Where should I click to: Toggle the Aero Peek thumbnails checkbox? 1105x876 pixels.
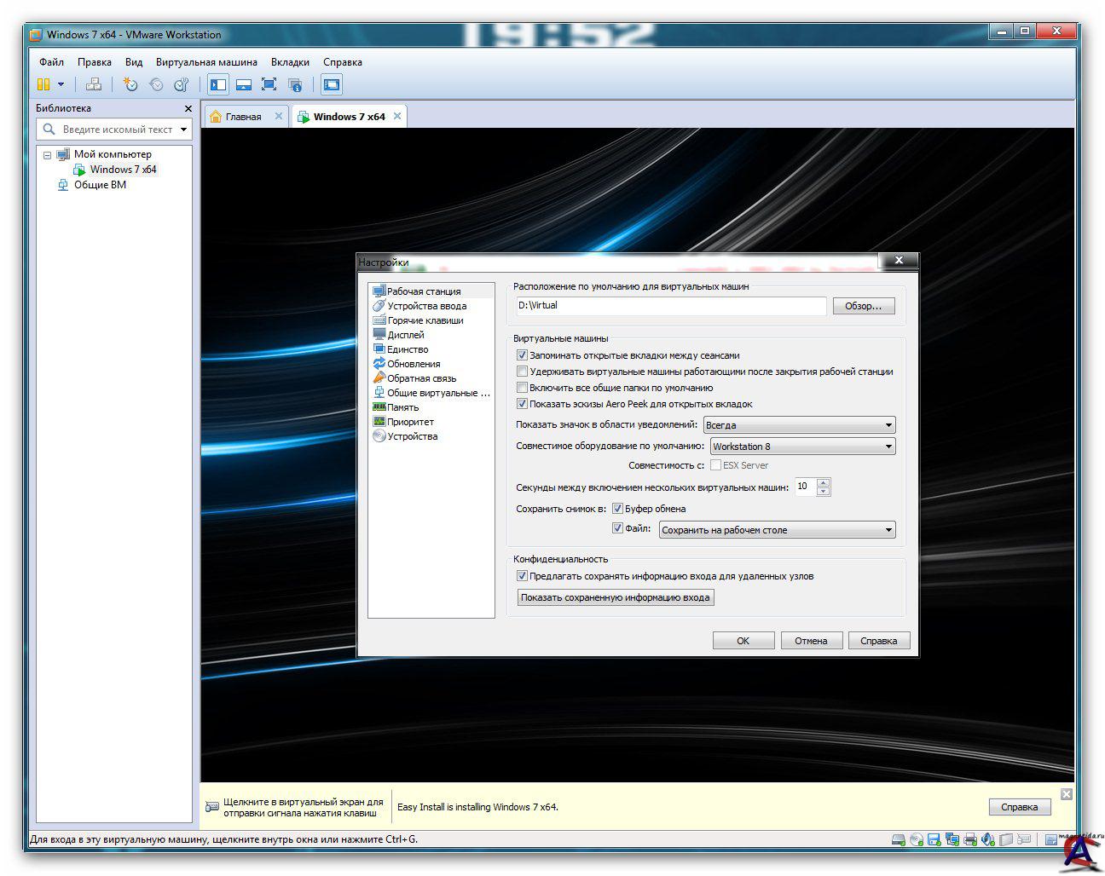pos(523,404)
